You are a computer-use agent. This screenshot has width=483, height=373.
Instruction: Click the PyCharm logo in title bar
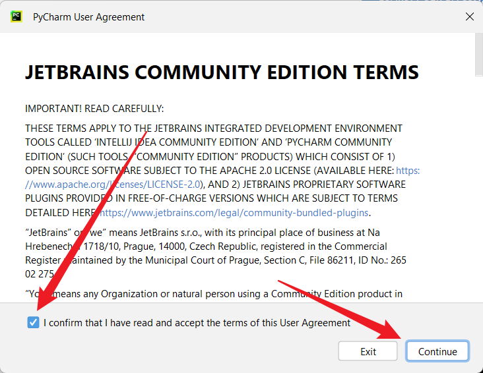coord(17,17)
